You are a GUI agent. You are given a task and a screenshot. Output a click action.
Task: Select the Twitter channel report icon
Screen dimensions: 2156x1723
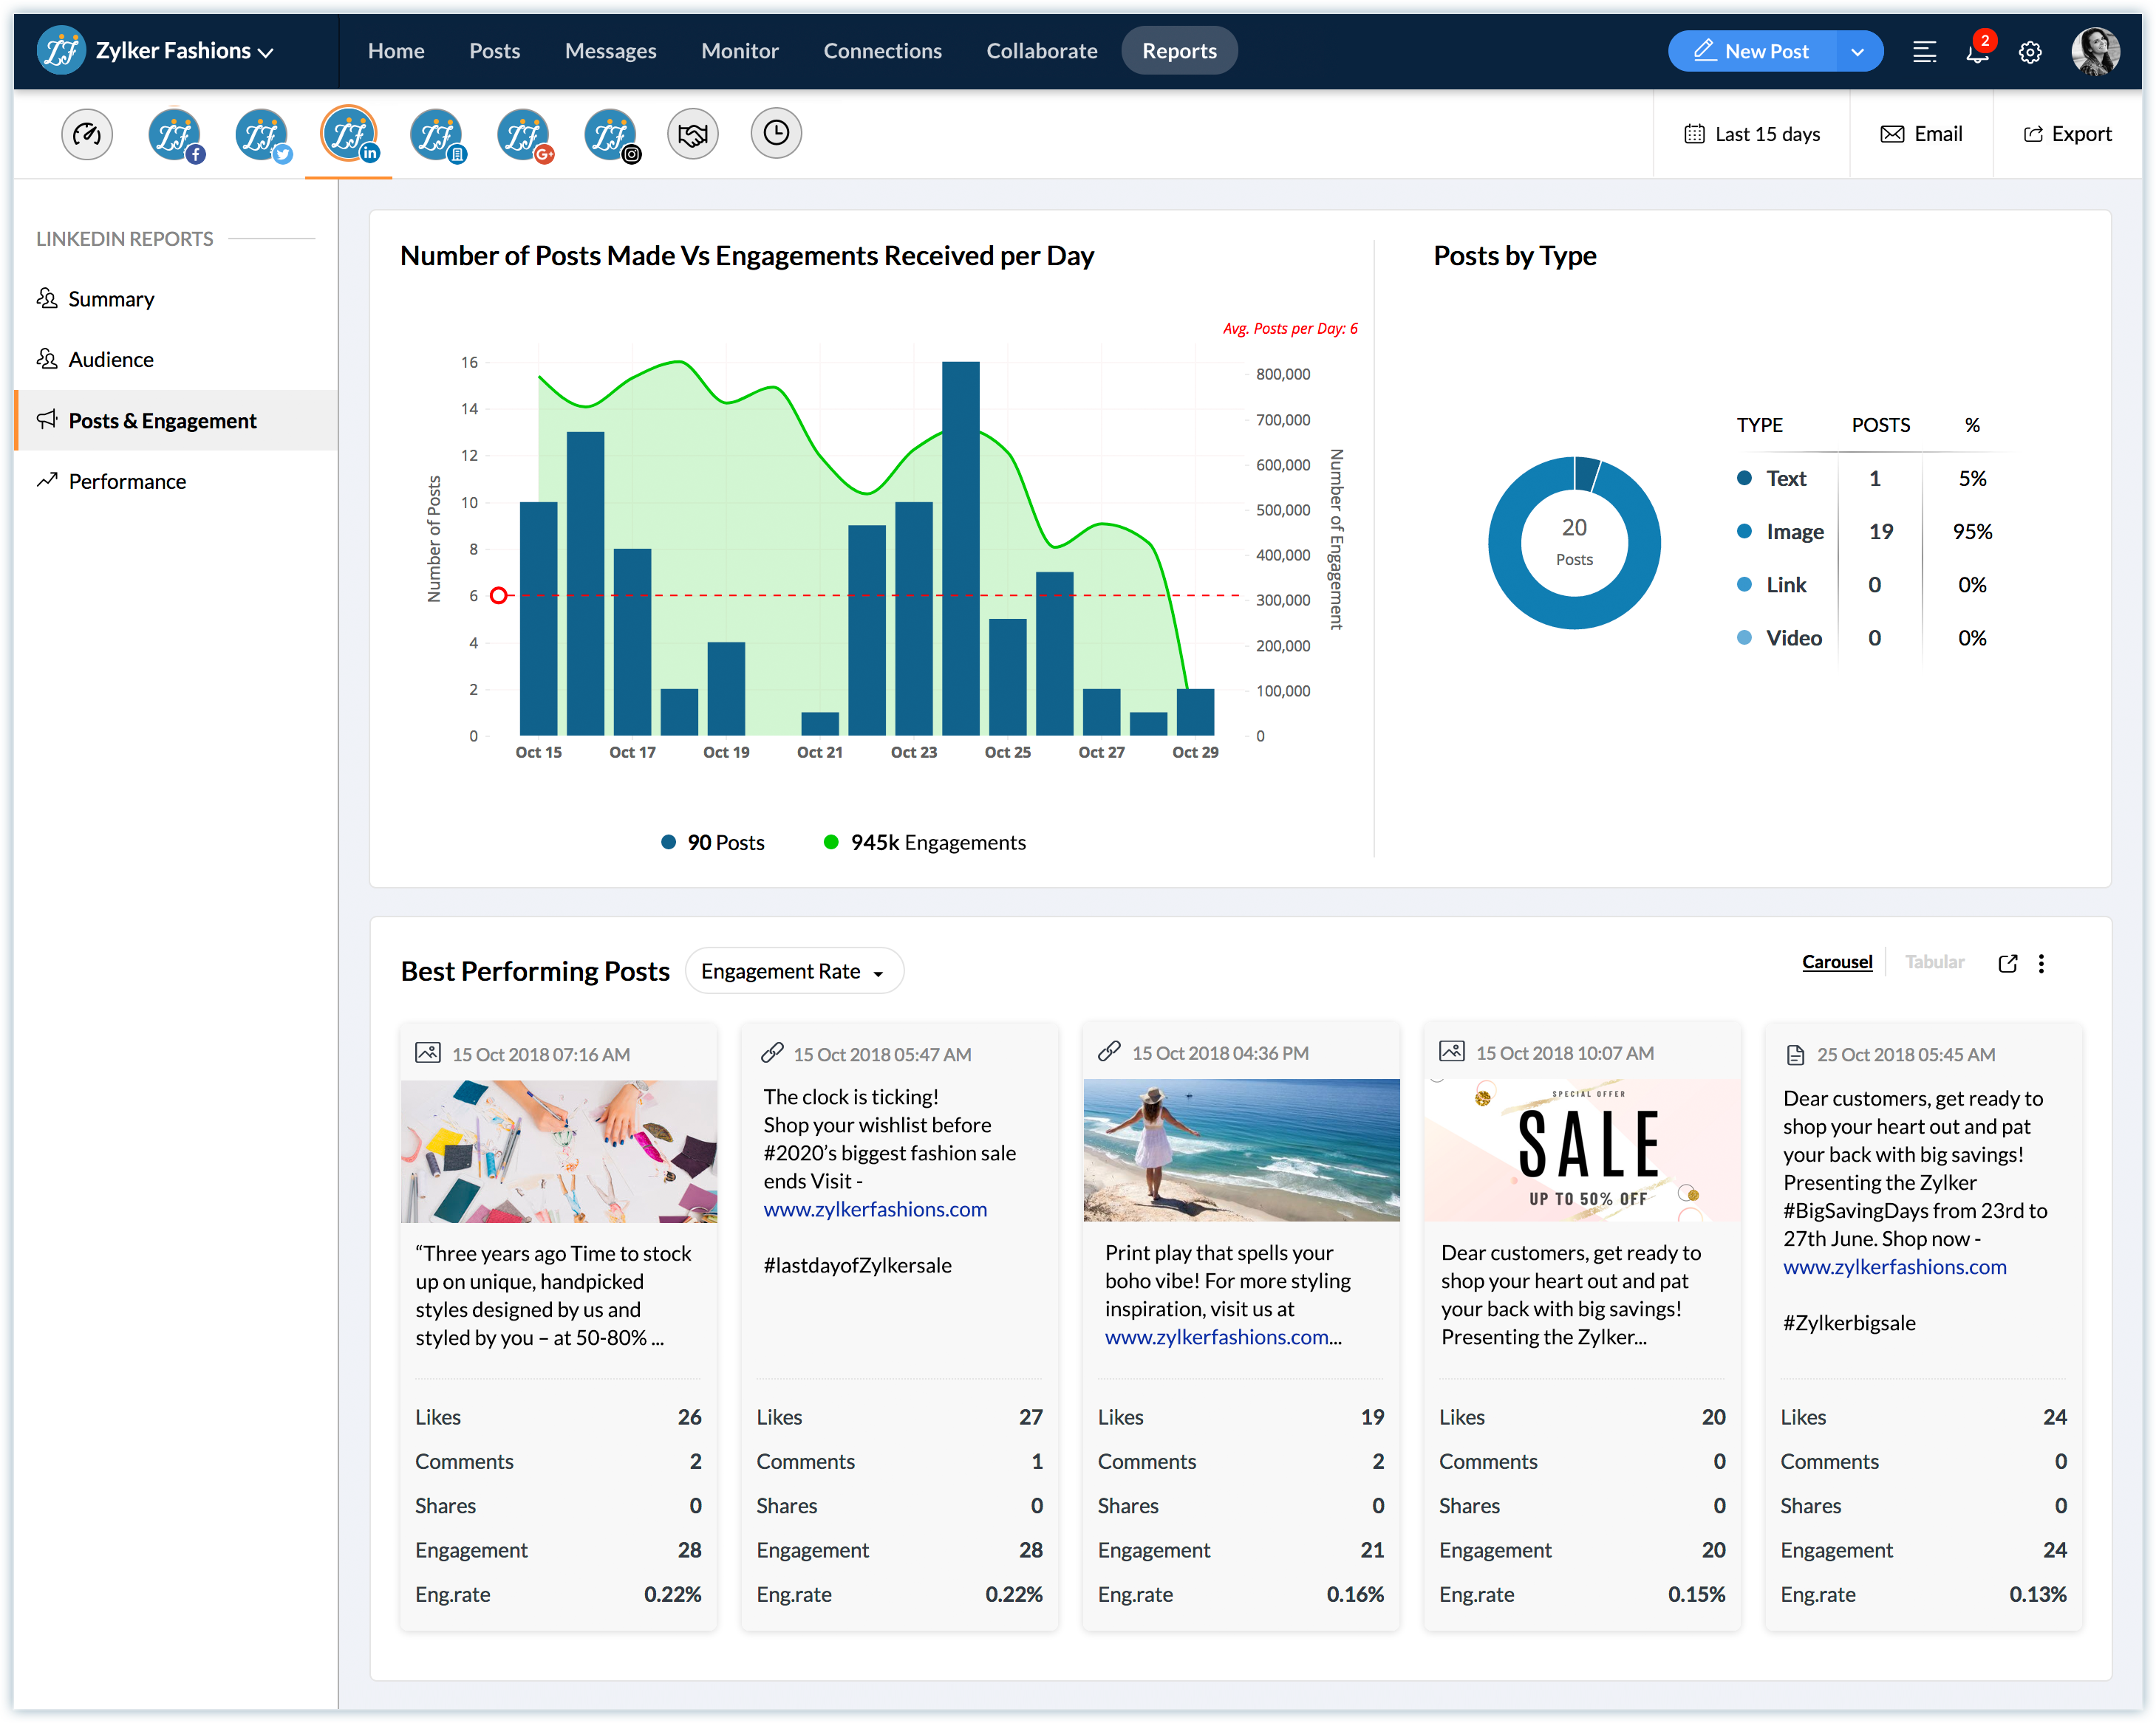262,134
